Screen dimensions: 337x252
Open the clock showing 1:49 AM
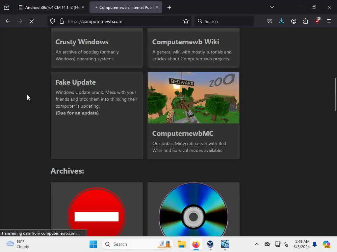pos(301,244)
